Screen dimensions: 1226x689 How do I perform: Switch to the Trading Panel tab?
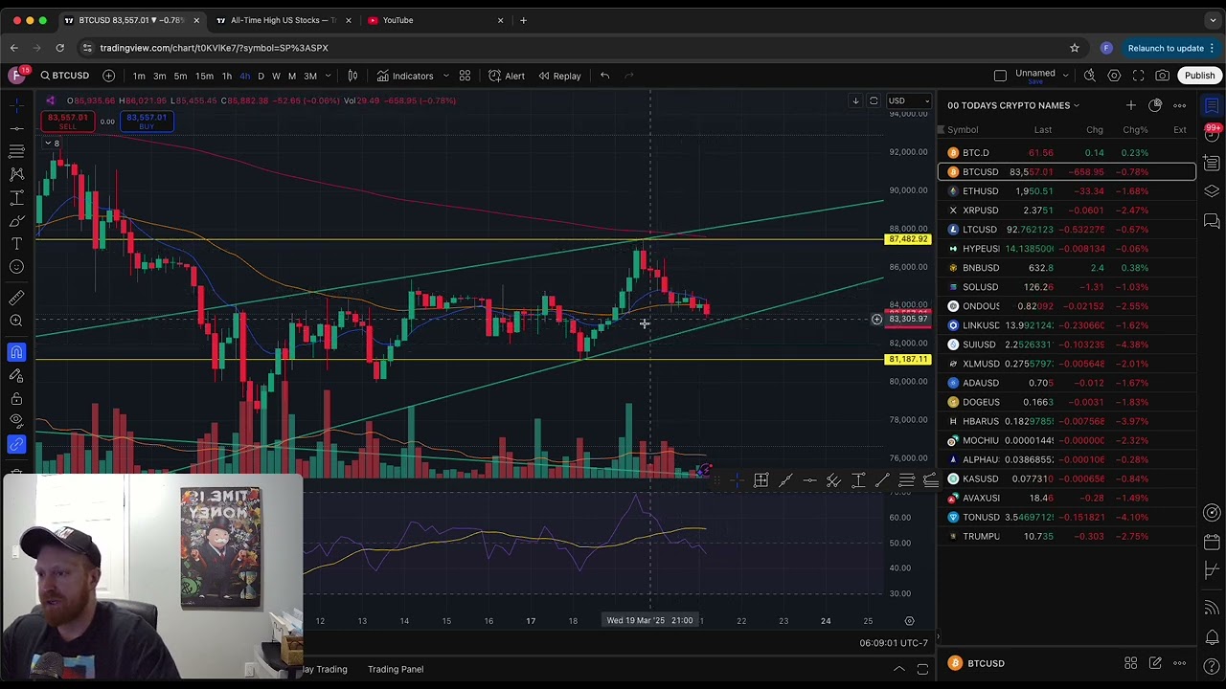(x=396, y=669)
